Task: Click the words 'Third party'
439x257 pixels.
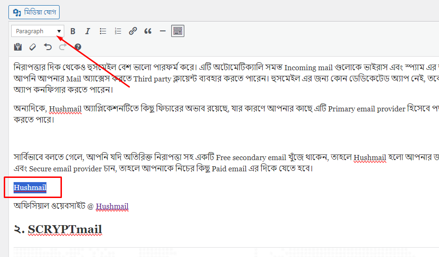Action: point(152,79)
